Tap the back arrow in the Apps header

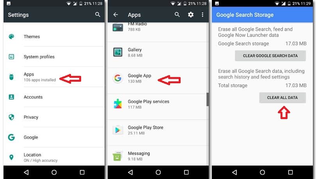tap(115, 14)
